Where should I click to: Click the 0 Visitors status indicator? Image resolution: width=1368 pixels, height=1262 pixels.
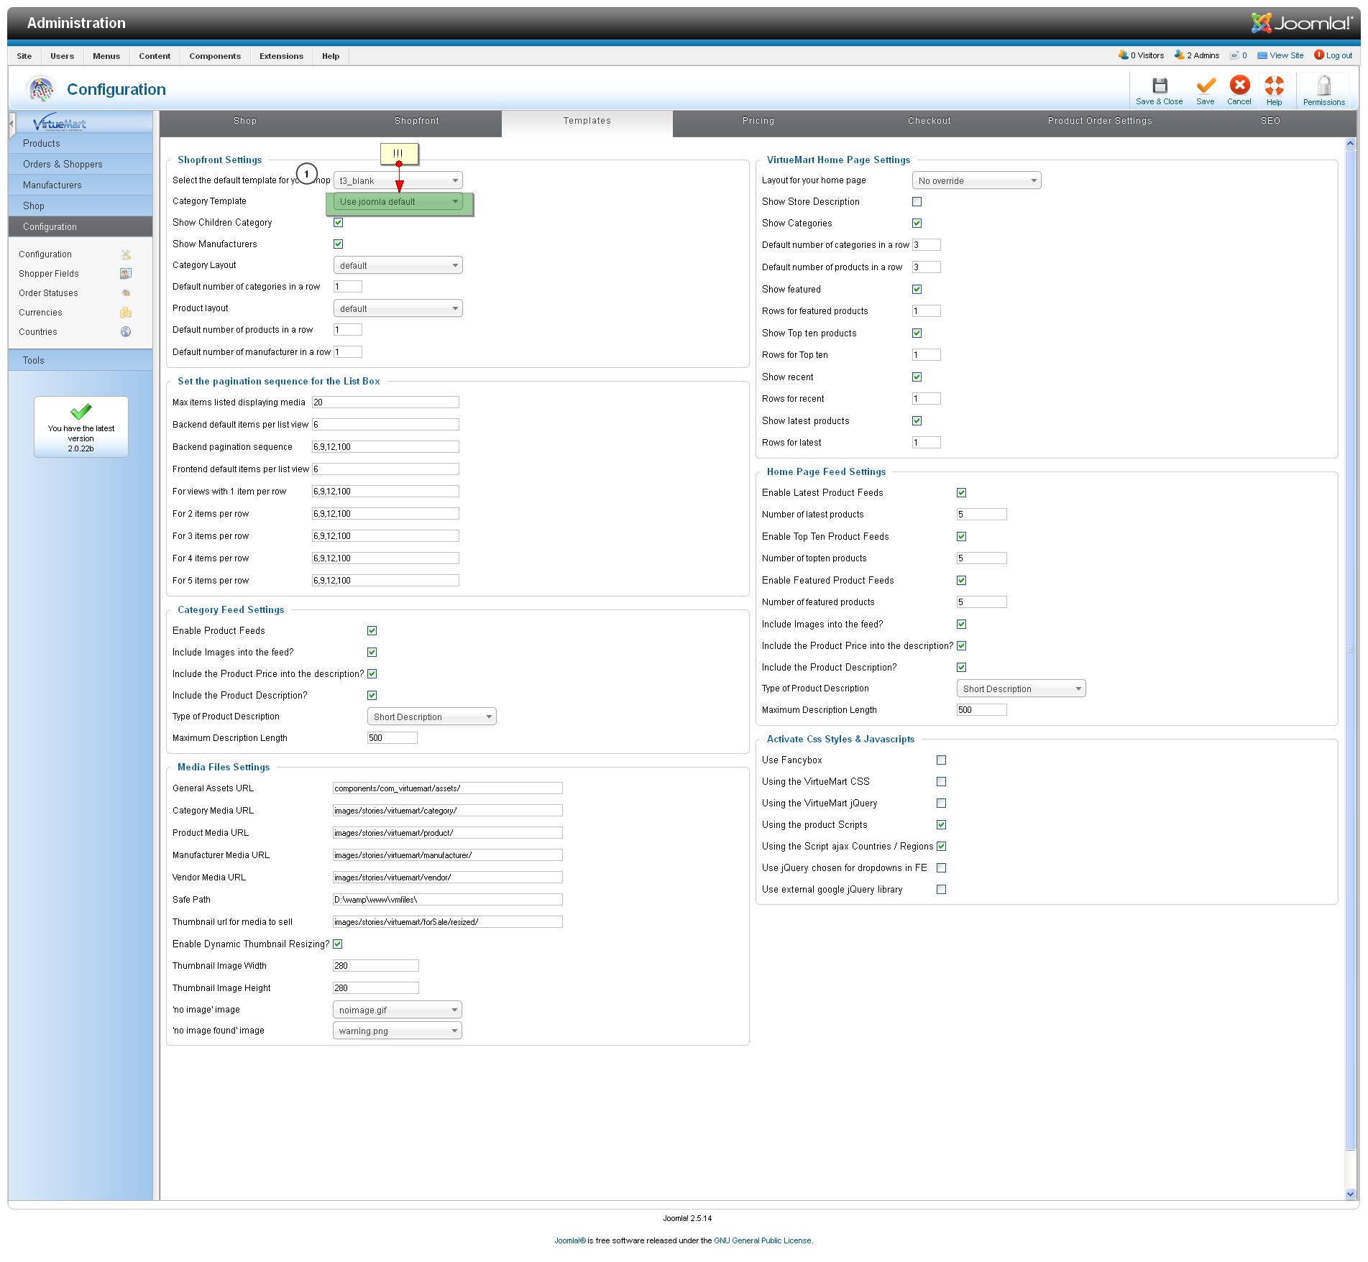click(x=1141, y=55)
